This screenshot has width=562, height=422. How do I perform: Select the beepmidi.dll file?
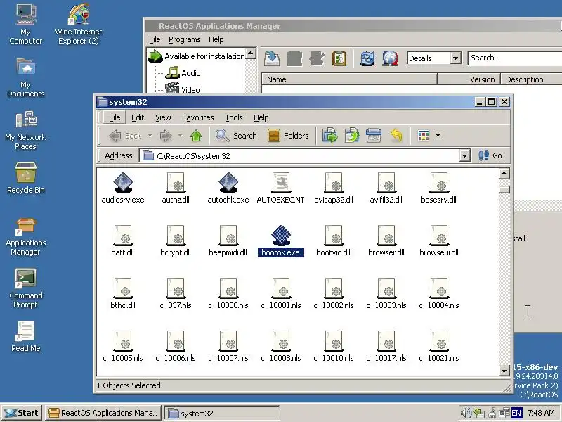tap(228, 241)
